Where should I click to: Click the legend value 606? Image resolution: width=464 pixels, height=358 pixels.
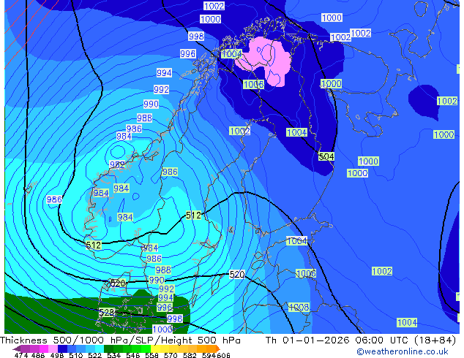click(x=222, y=355)
